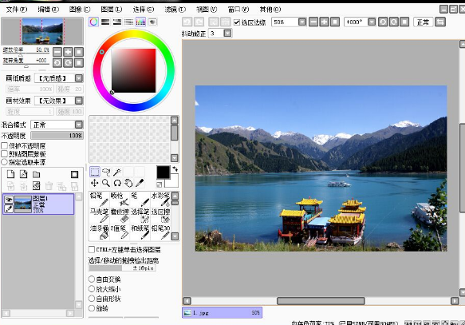Enable 剪贴图层蒙板 checkbox
The height and width of the screenshot is (325, 465).
click(x=5, y=154)
